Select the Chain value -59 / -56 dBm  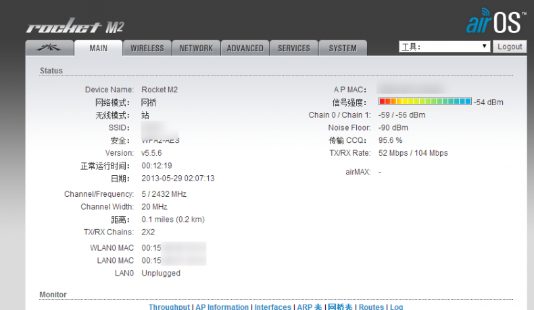pos(402,115)
